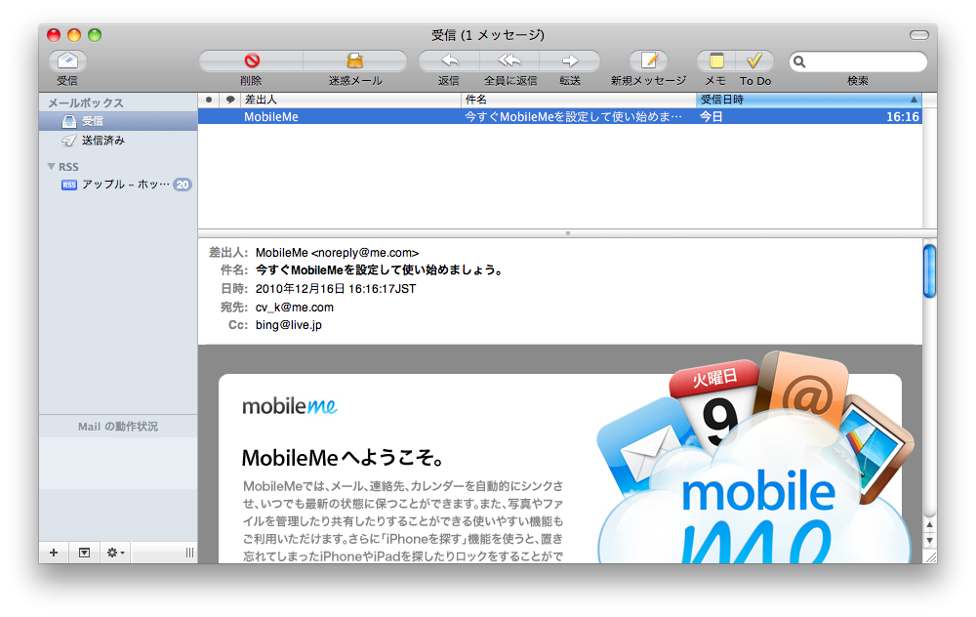Click the RSS feed unread badge 20
The height and width of the screenshot is (617, 976).
pyautogui.click(x=183, y=185)
